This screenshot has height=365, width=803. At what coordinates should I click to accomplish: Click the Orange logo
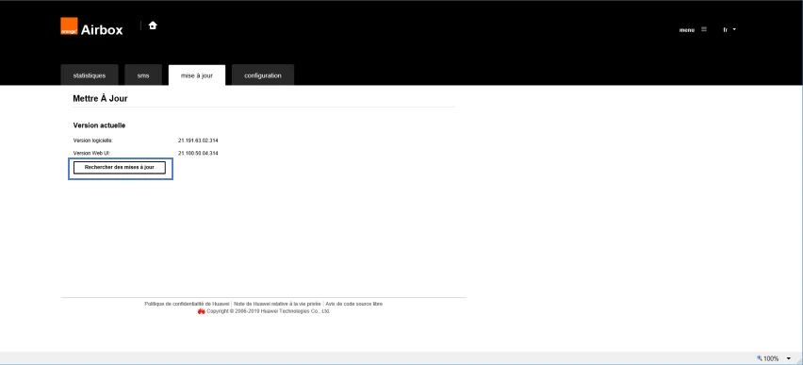(69, 26)
